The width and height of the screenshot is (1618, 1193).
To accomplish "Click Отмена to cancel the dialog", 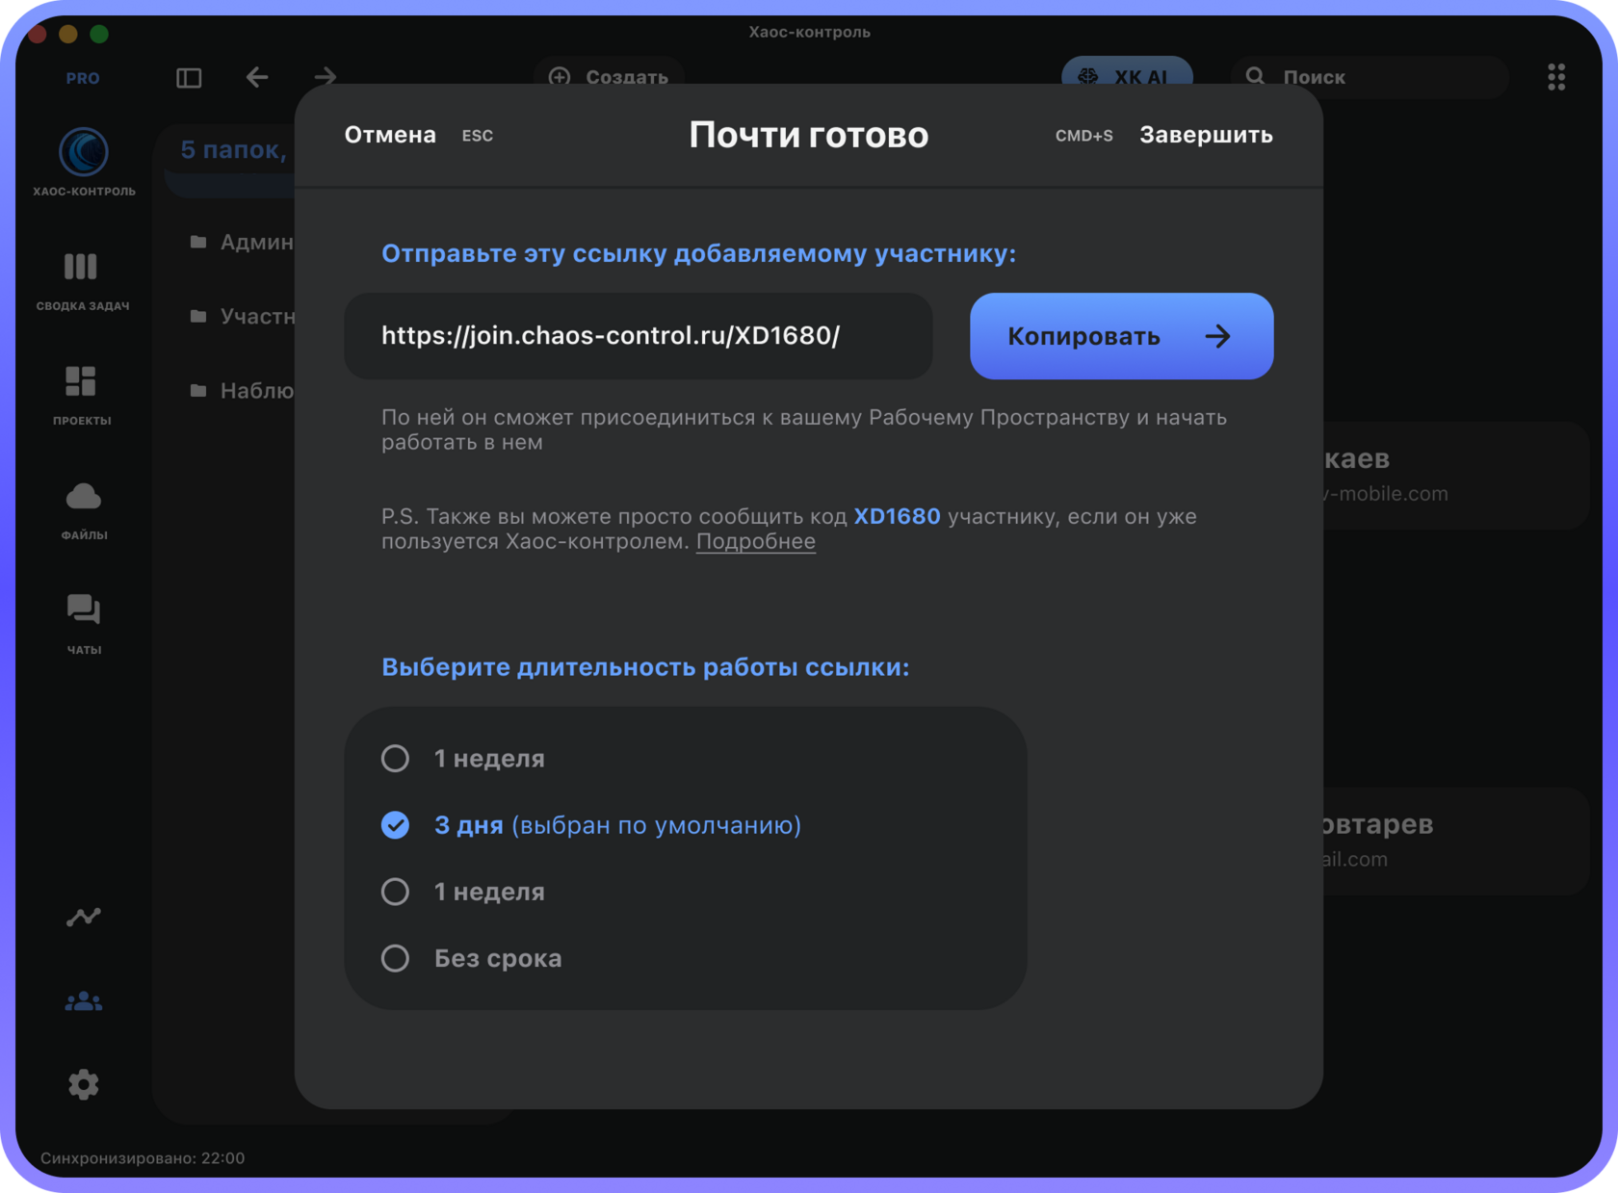I will (390, 135).
